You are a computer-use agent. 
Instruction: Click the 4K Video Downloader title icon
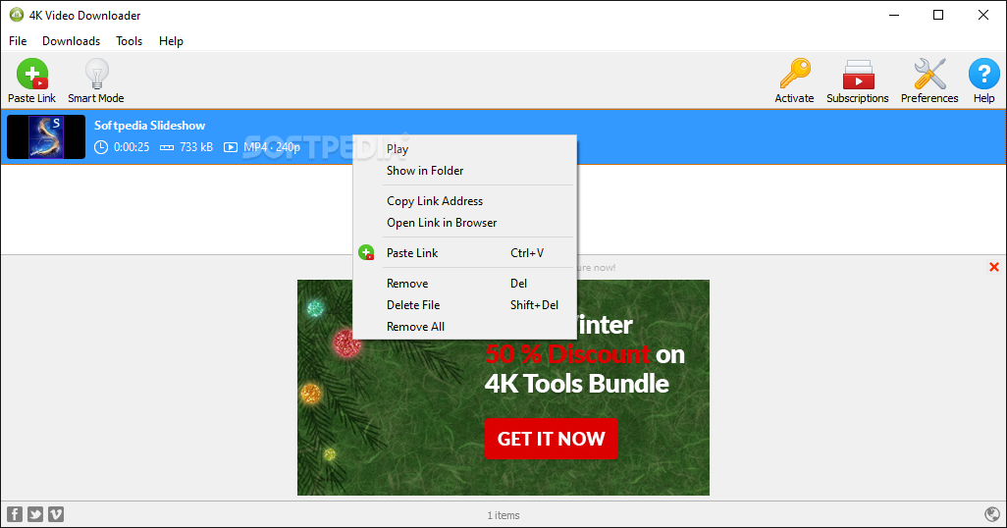16,15
